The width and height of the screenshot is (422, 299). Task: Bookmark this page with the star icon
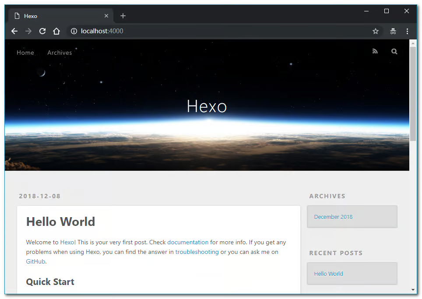coord(375,31)
